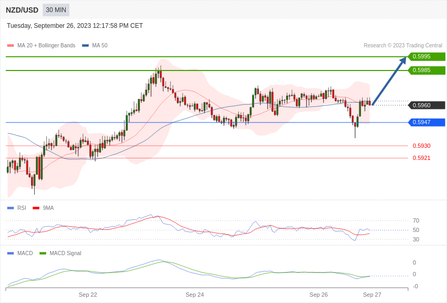This screenshot has width=447, height=303.
Task: Click the Research Trading Central copyright text
Action: point(403,46)
